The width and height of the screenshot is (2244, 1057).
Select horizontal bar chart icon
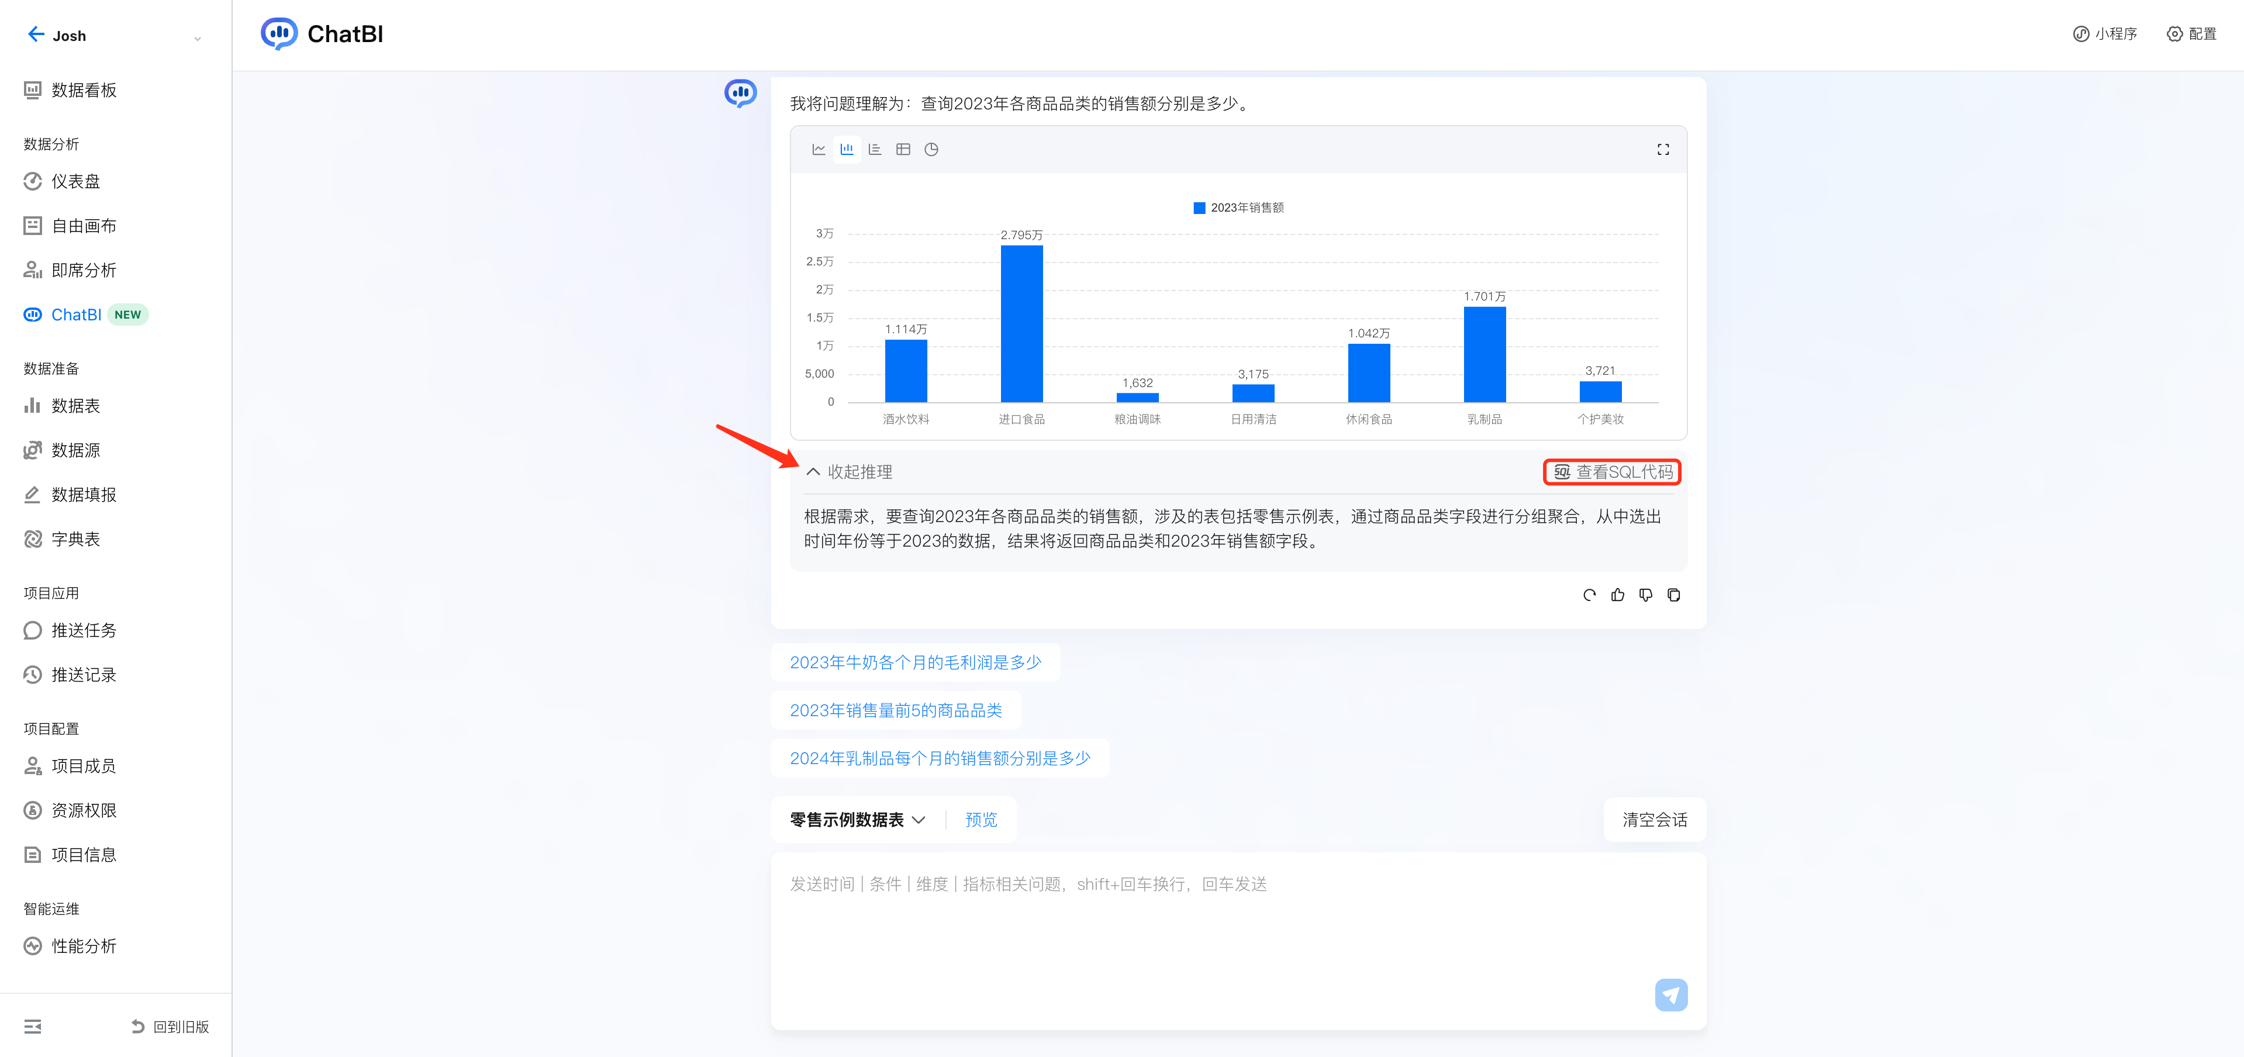(875, 149)
